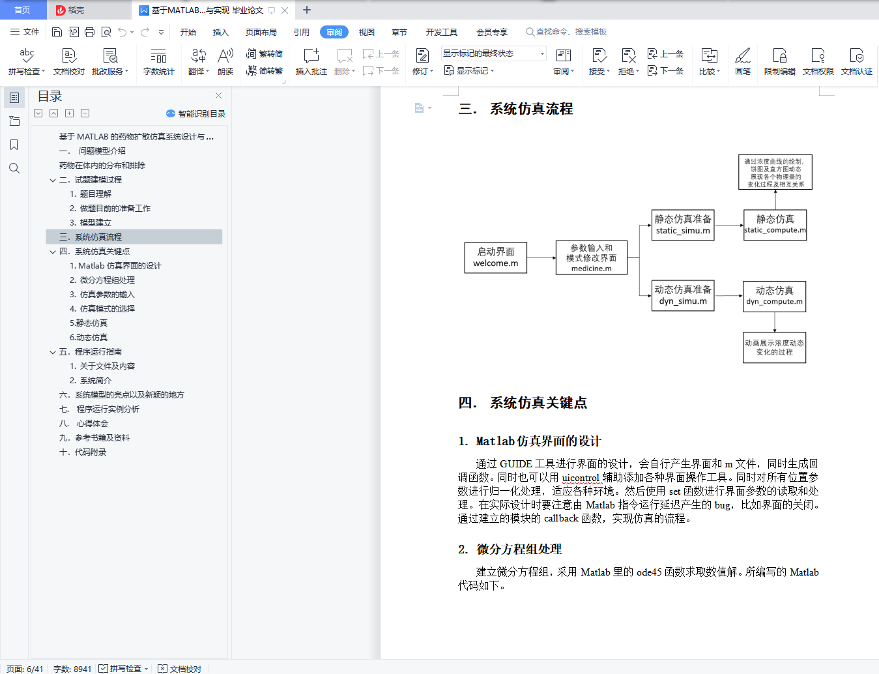The width and height of the screenshot is (879, 674).
Task: Select 5.静态仿真 outline entry
Action: 89,323
